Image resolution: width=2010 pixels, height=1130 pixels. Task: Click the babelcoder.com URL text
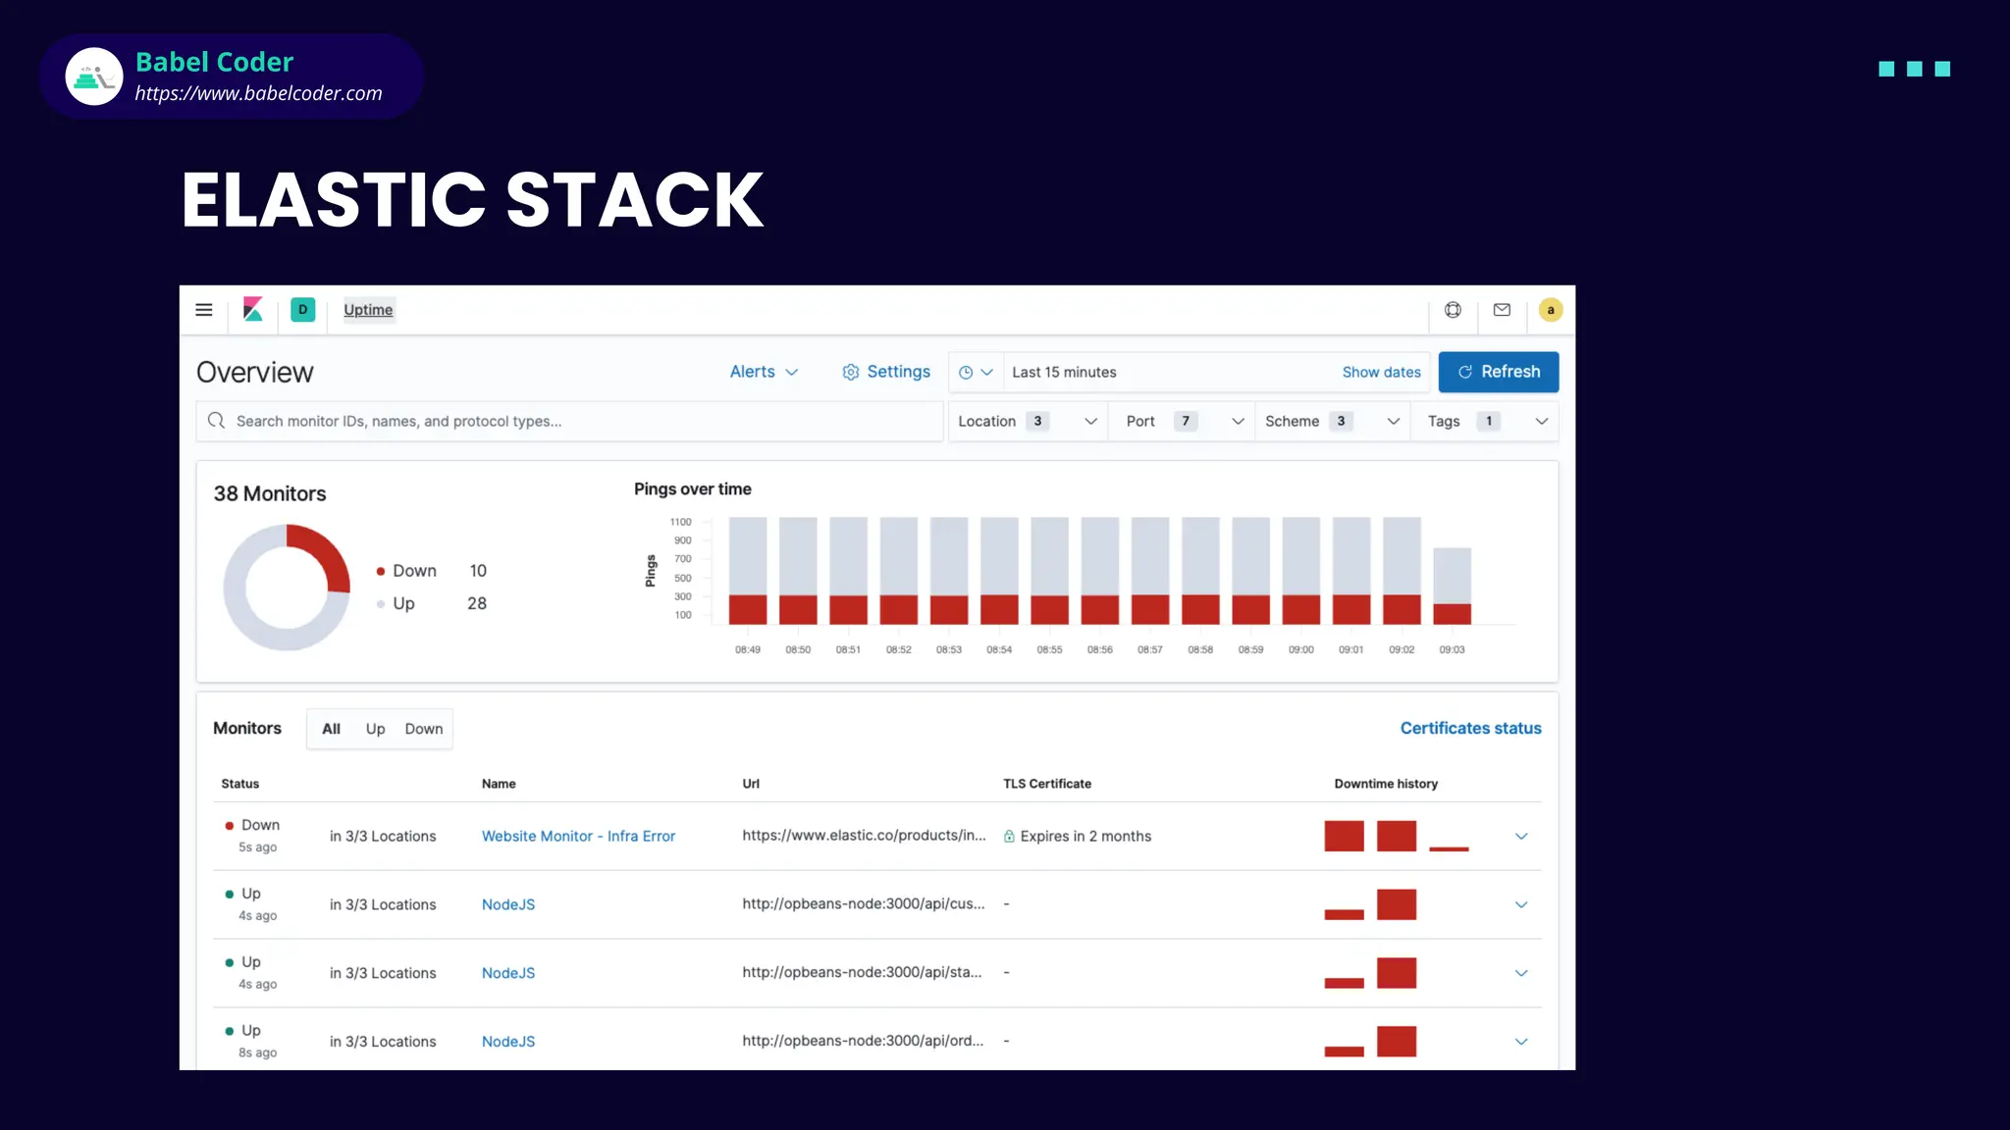259,93
